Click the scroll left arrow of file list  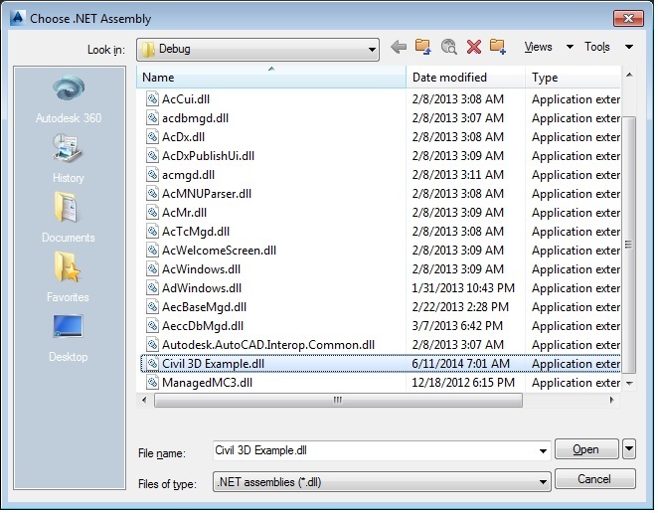144,400
